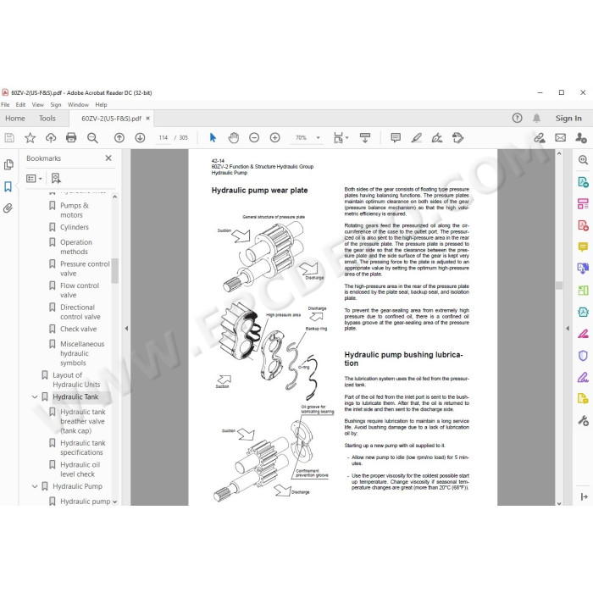Click the zoom percentage field
593x593 pixels.
pos(301,138)
